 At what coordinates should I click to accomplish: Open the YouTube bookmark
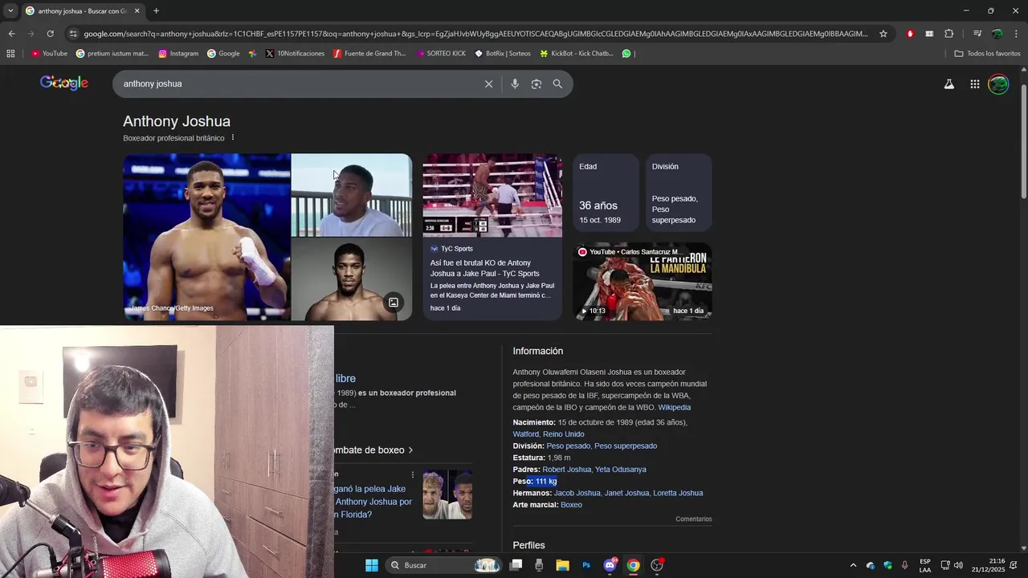coord(50,54)
